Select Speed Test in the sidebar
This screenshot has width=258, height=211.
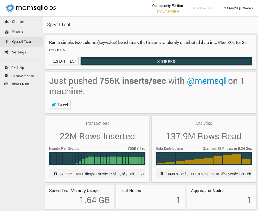pyautogui.click(x=21, y=42)
